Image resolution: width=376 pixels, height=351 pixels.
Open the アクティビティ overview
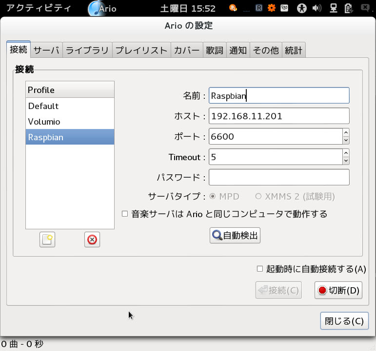click(x=39, y=8)
